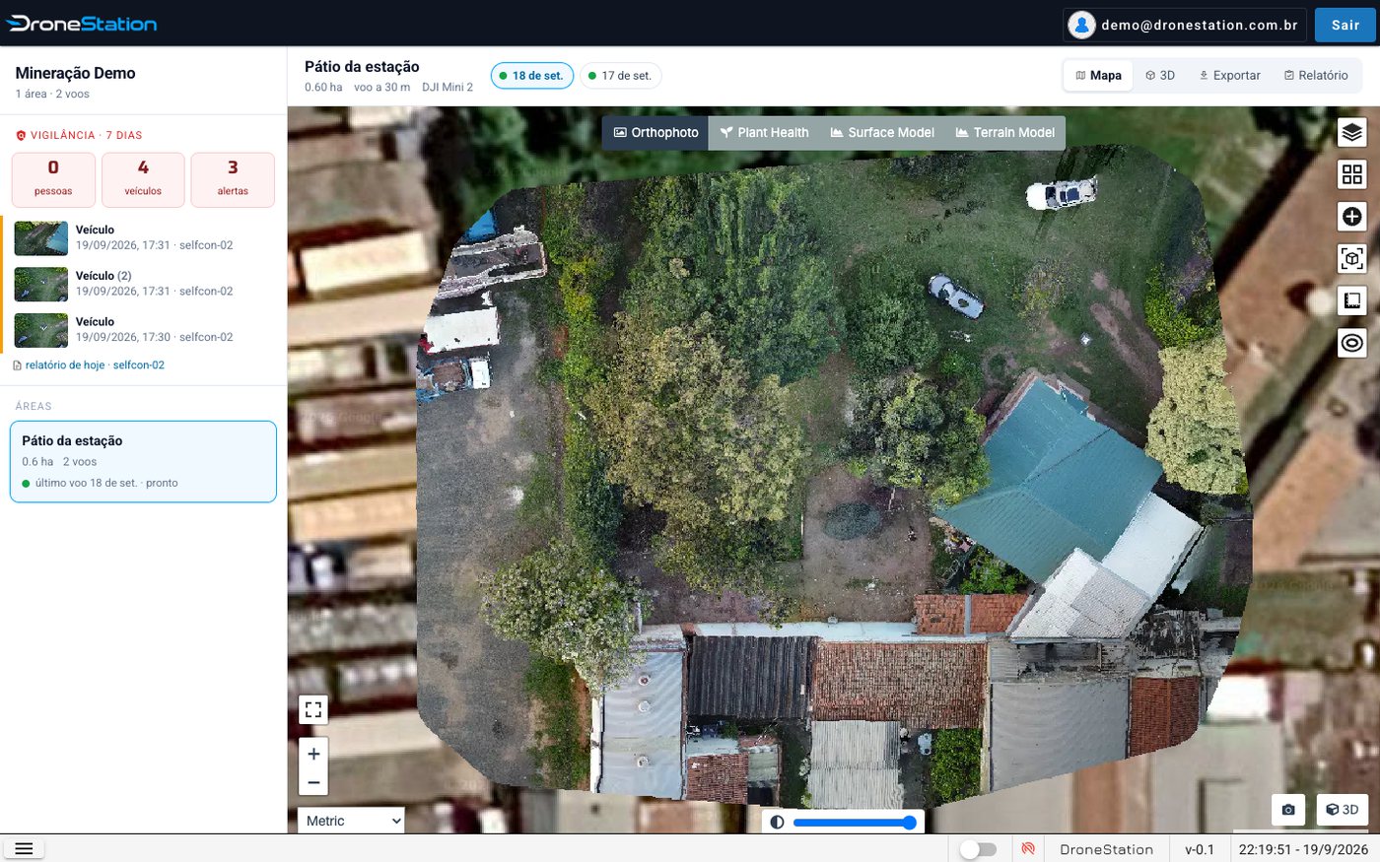This screenshot has height=862, width=1380.
Task: Enter fullscreen map view
Action: [x=313, y=709]
